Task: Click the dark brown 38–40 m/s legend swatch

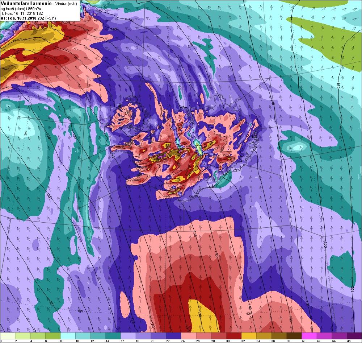Action: tap(294, 336)
